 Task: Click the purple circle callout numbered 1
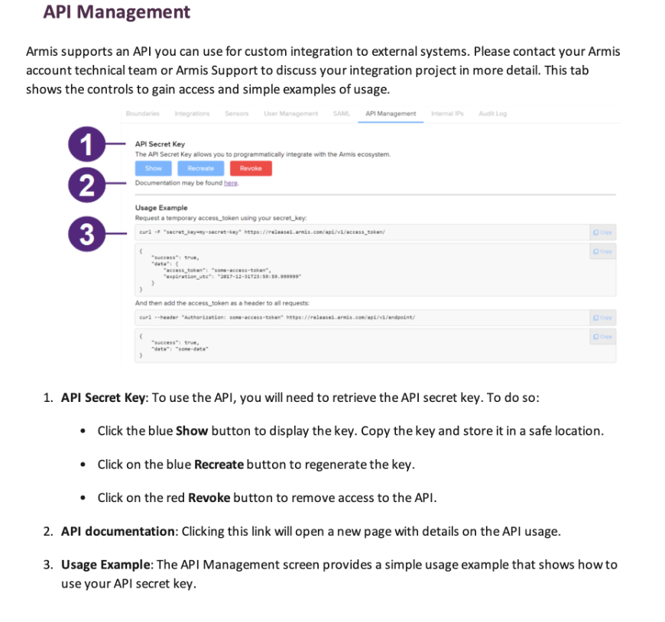(x=86, y=144)
